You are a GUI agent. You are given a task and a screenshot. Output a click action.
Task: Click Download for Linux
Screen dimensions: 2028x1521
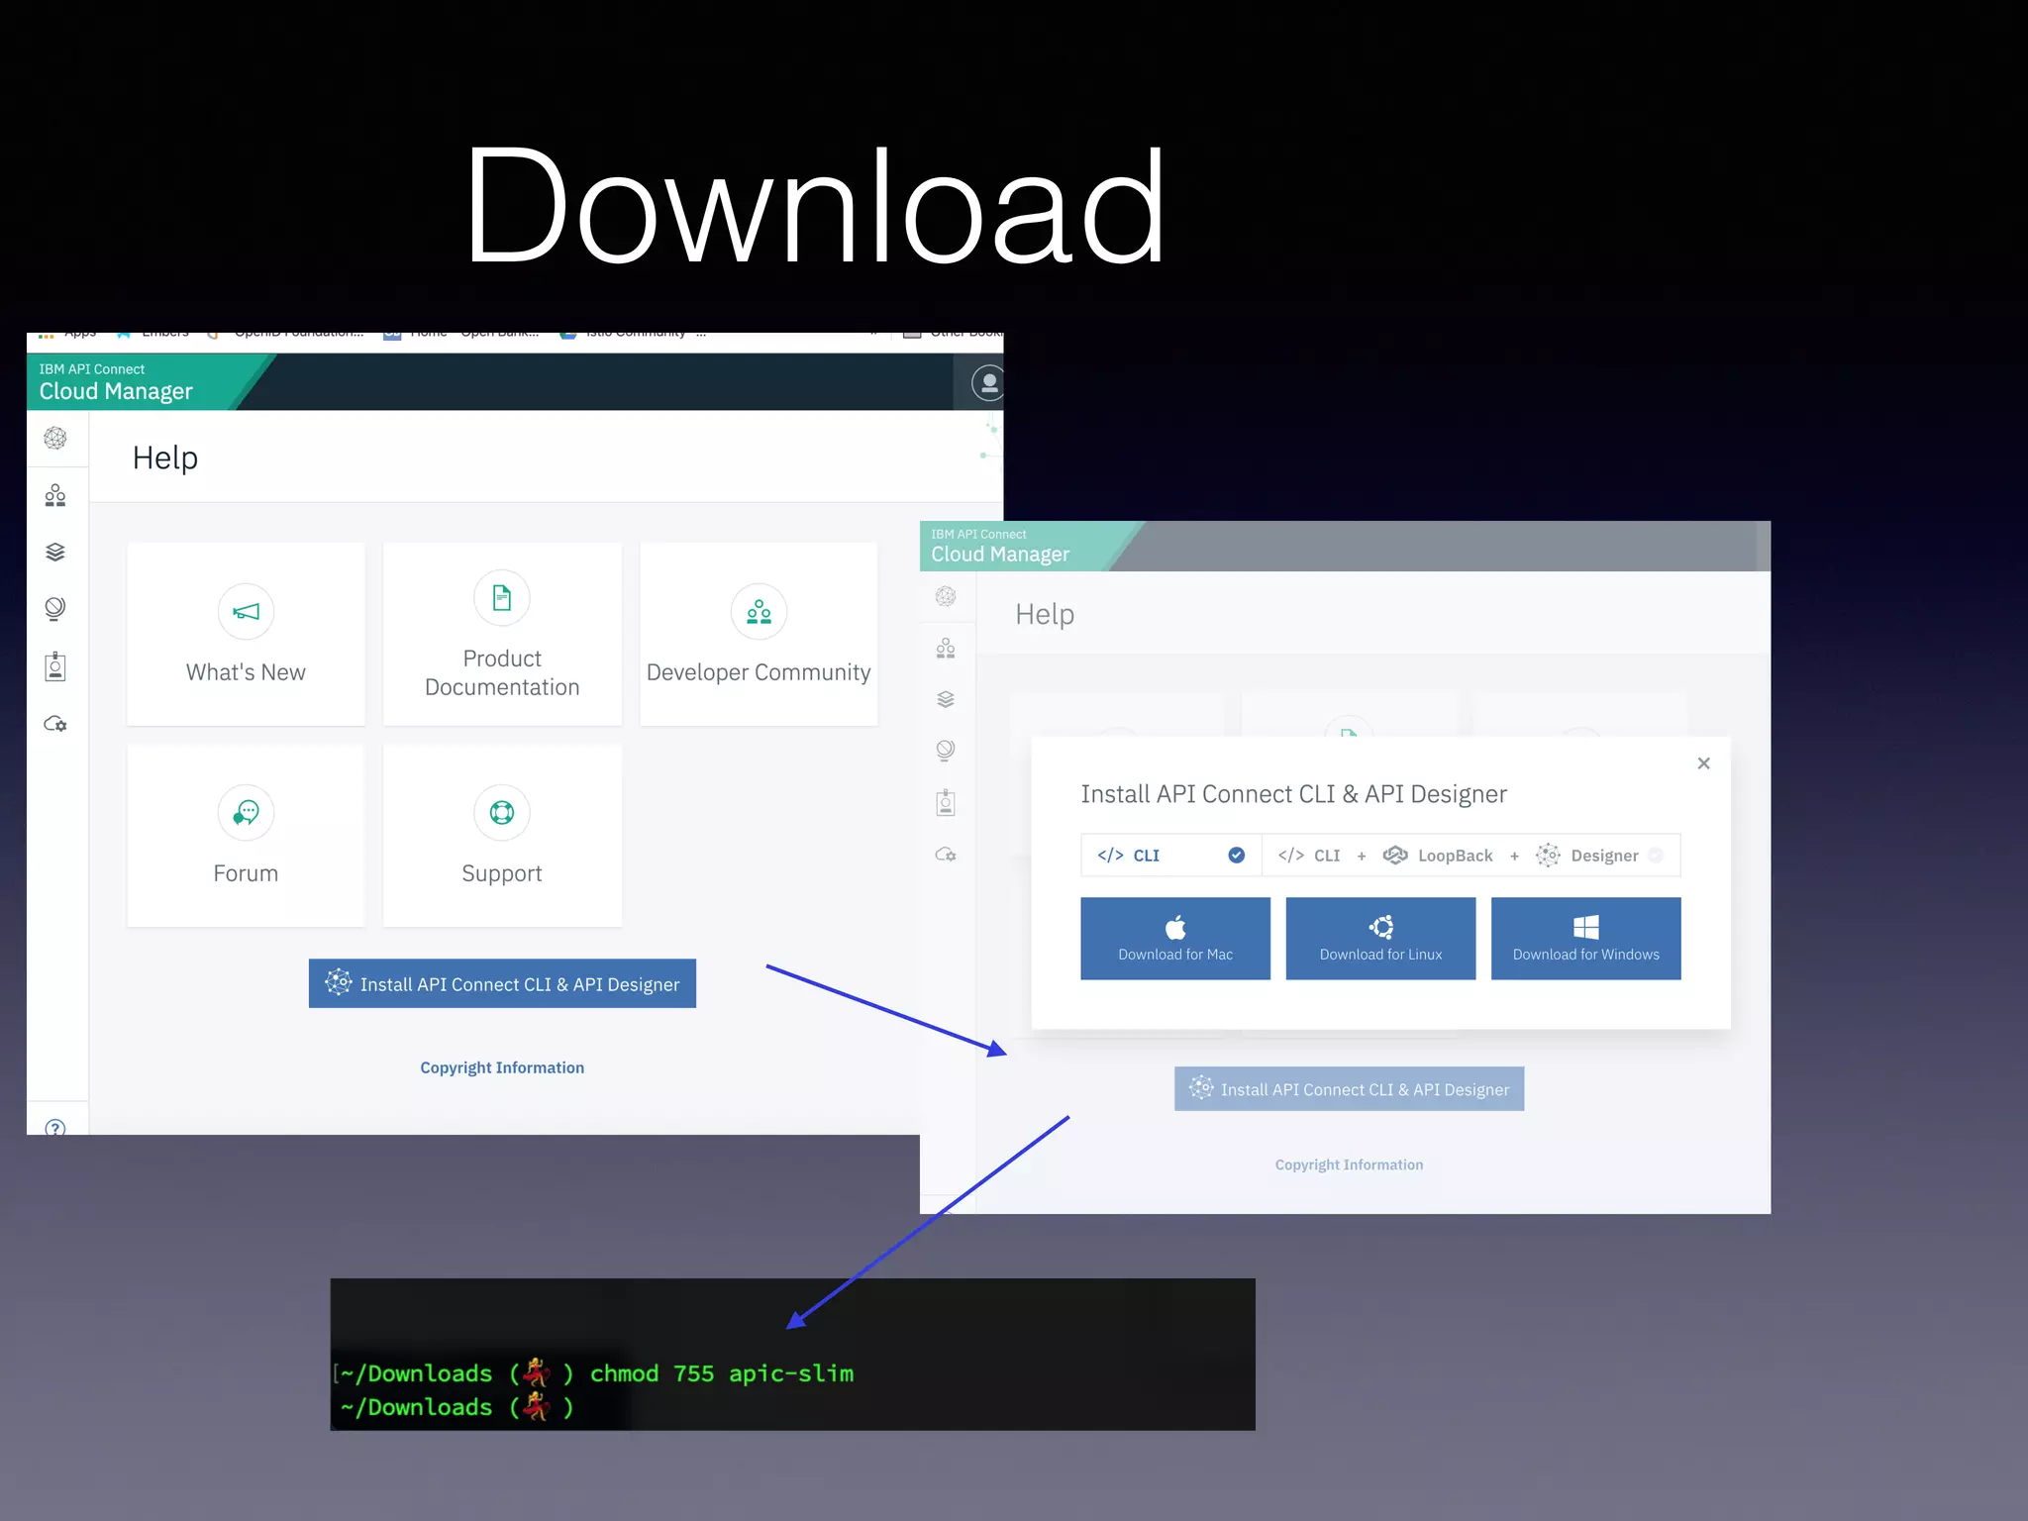(x=1380, y=939)
